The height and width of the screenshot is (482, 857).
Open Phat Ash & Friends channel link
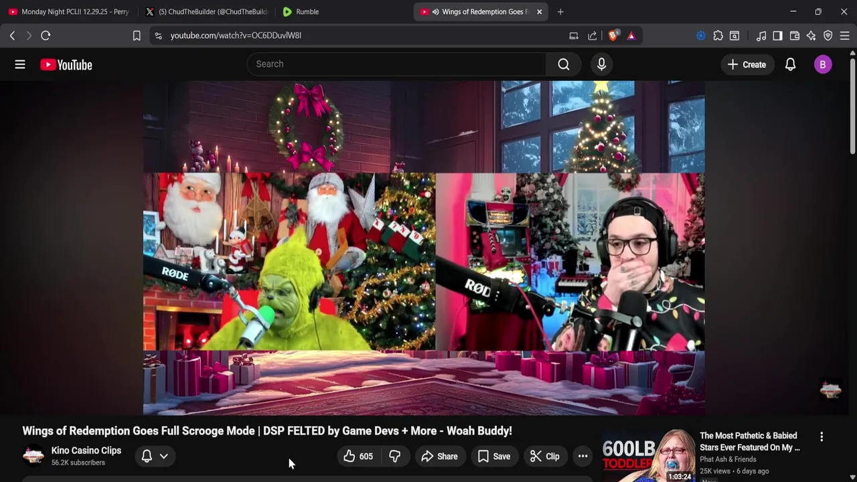[x=728, y=459]
